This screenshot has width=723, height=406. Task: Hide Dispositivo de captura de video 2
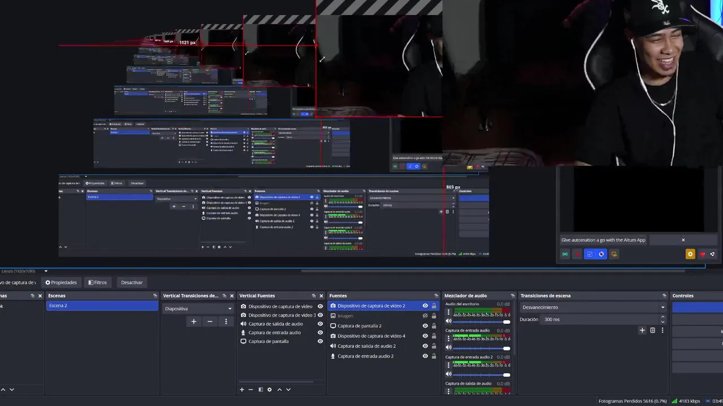425,306
